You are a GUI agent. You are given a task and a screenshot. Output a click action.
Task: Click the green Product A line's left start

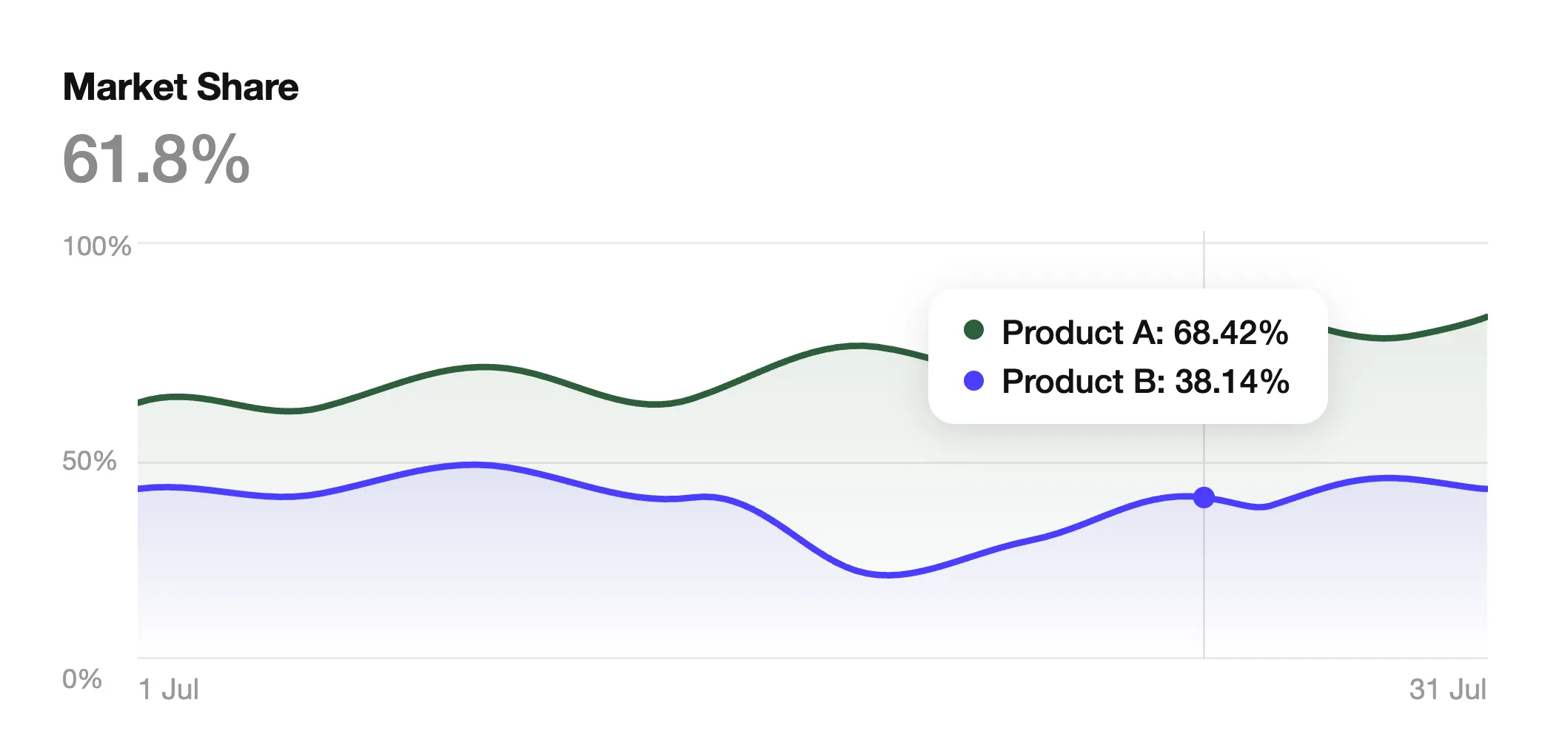pos(141,402)
